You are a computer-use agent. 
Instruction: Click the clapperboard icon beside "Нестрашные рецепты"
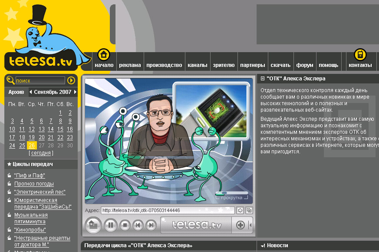(9, 238)
